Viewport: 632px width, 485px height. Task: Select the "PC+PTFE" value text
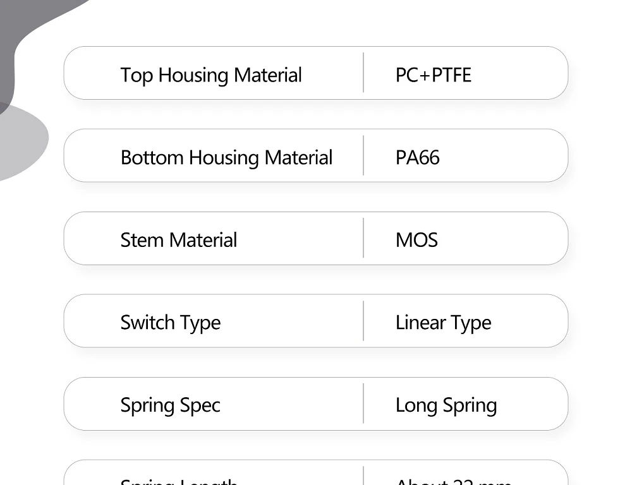tap(434, 75)
